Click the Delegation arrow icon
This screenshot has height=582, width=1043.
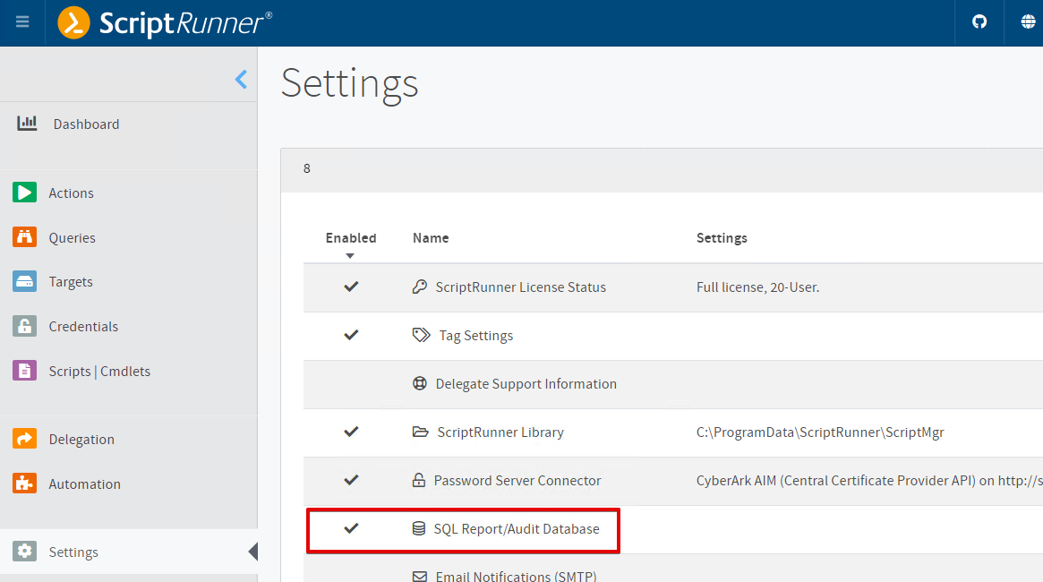coord(24,439)
